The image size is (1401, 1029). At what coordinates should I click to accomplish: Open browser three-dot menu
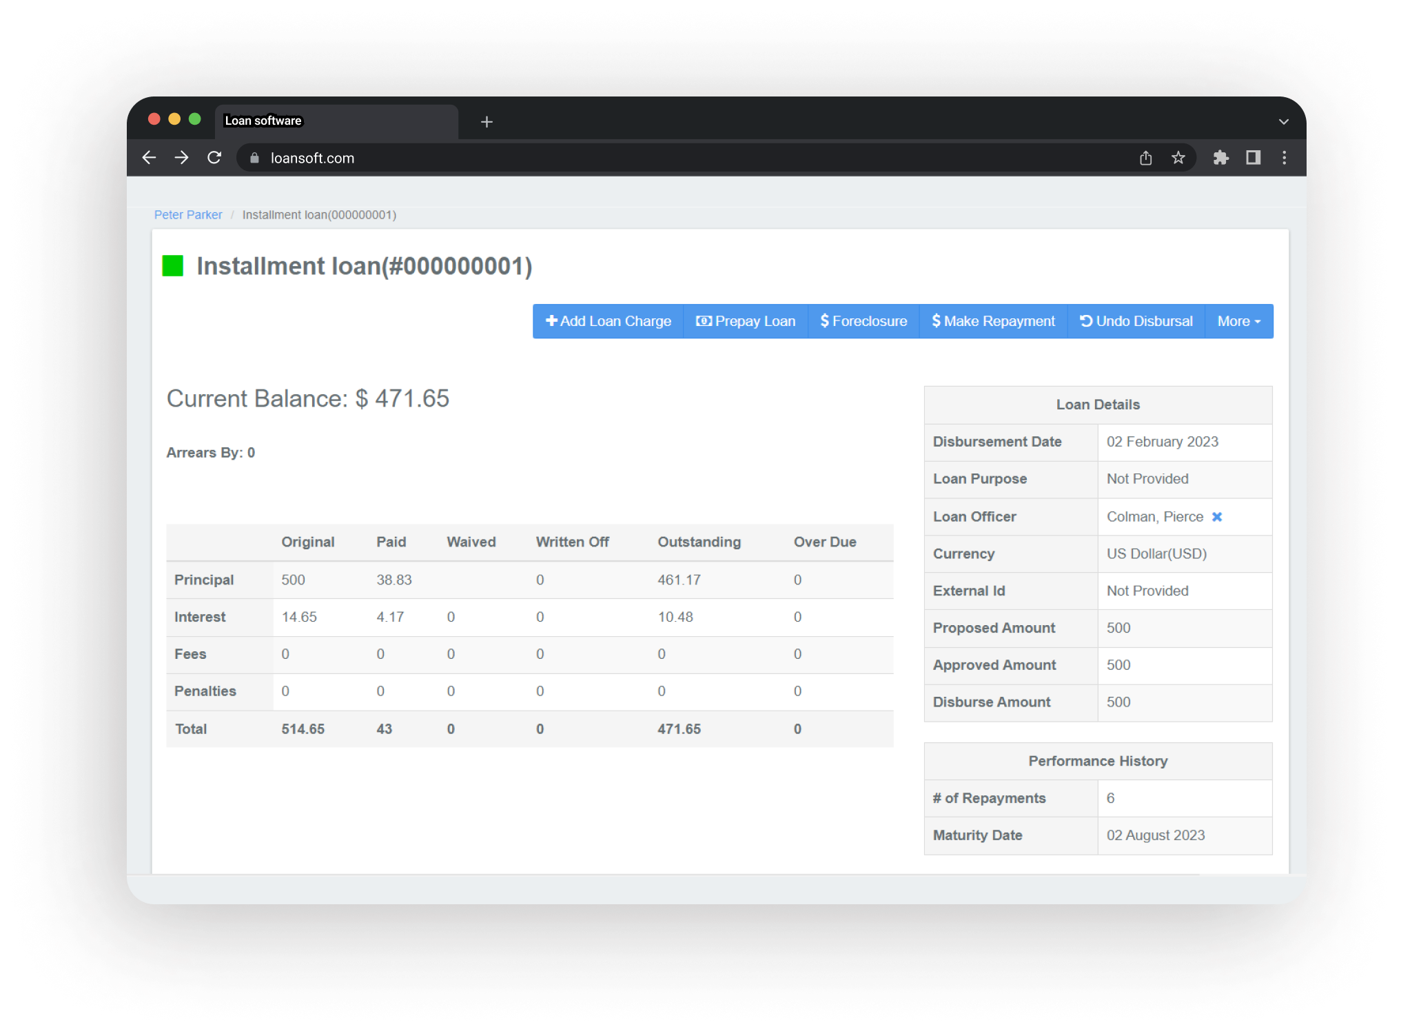click(1284, 158)
